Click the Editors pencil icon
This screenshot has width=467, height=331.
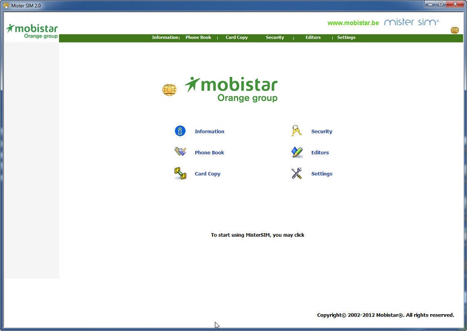pos(297,152)
